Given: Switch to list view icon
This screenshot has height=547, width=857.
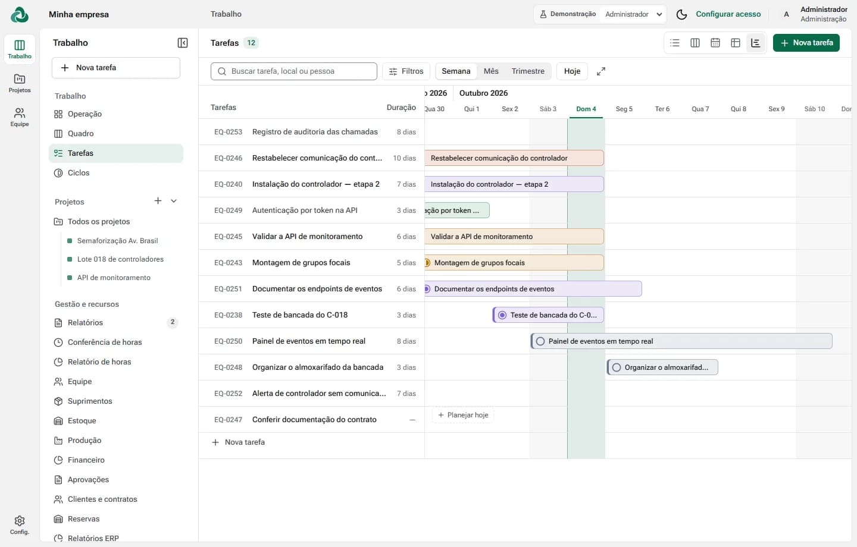Looking at the screenshot, I should click(x=675, y=43).
